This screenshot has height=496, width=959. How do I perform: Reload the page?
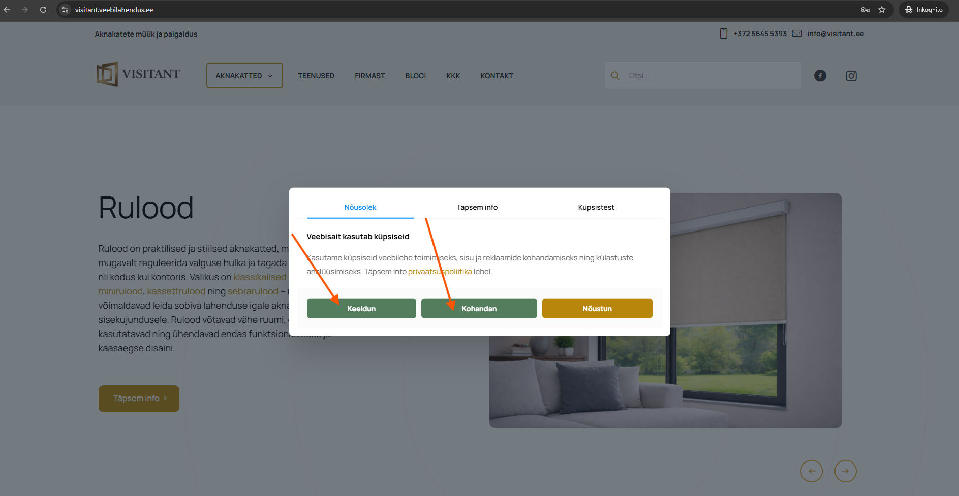pos(43,10)
